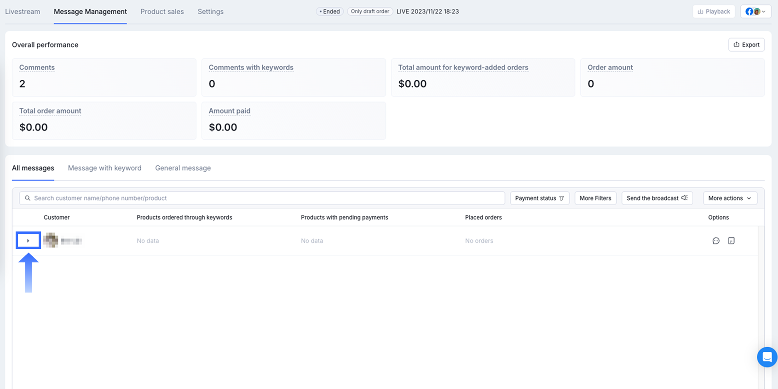Image resolution: width=778 pixels, height=389 pixels.
Task: Open the More actions dropdown
Action: (x=730, y=198)
